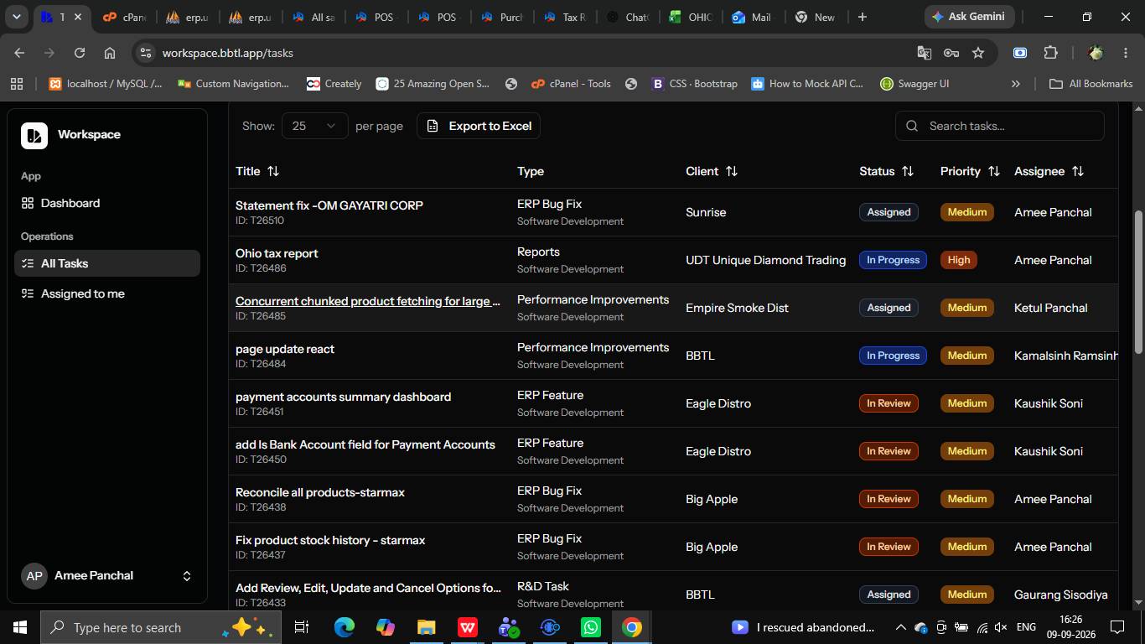Open WhatsApp from the taskbar
Viewport: 1145px width, 644px height.
pyautogui.click(x=591, y=627)
